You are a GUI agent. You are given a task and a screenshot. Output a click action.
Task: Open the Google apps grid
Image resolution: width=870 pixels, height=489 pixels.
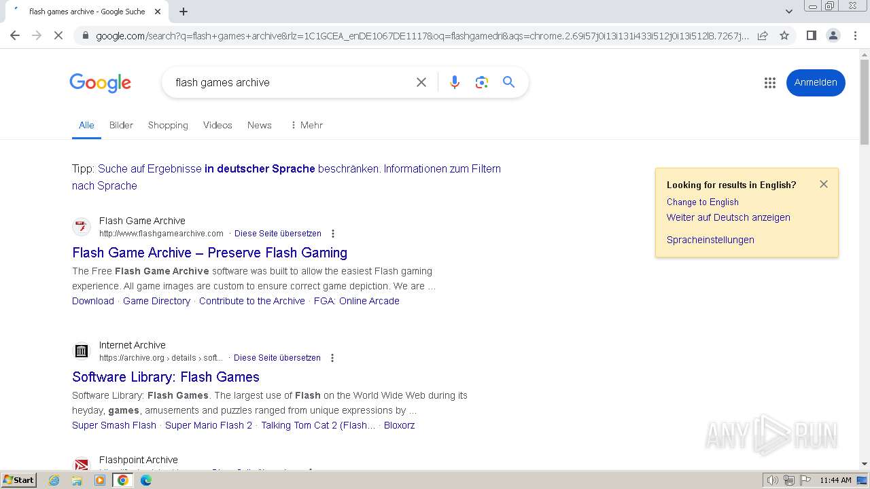coord(769,83)
